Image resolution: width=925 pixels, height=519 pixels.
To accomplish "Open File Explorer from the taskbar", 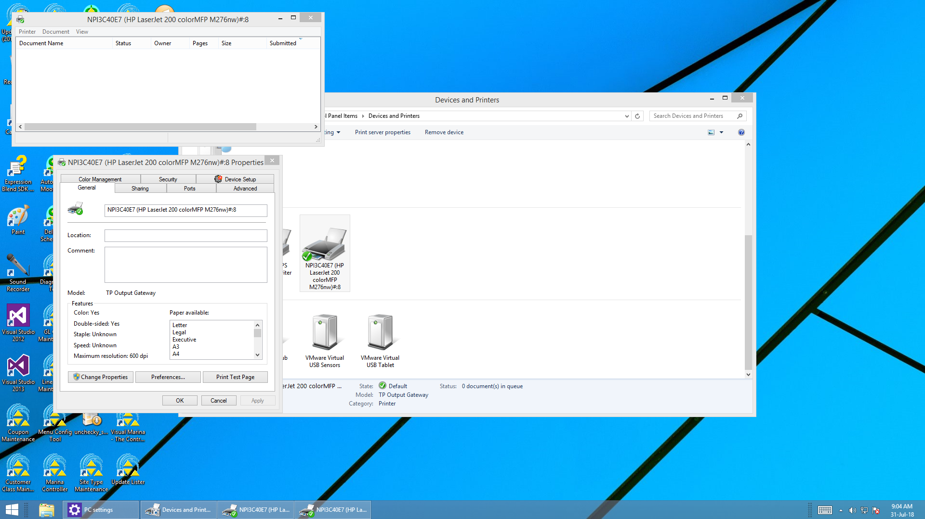I will click(46, 509).
